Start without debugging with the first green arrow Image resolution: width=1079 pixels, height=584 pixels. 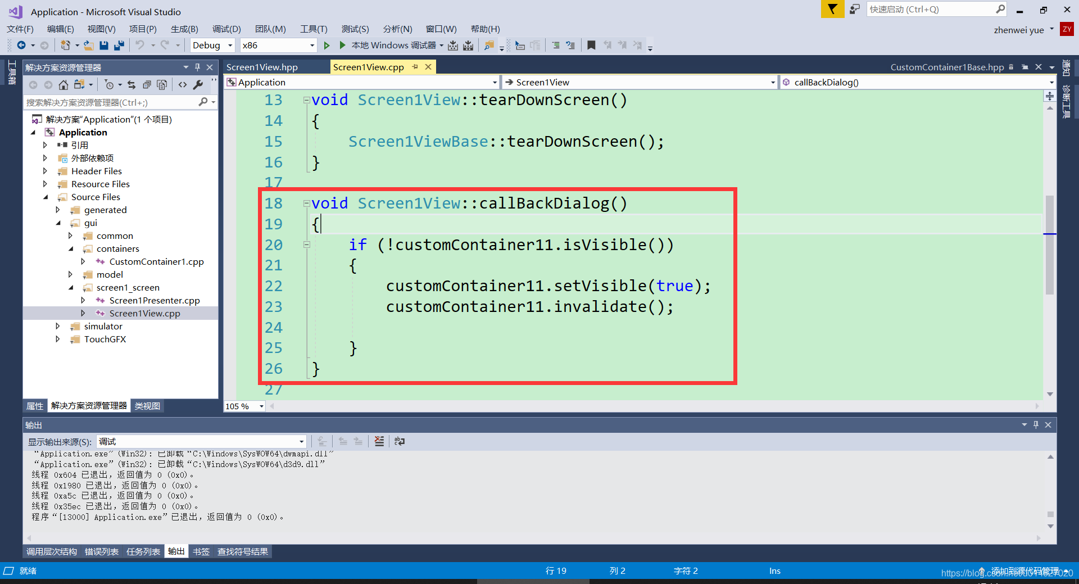(327, 45)
